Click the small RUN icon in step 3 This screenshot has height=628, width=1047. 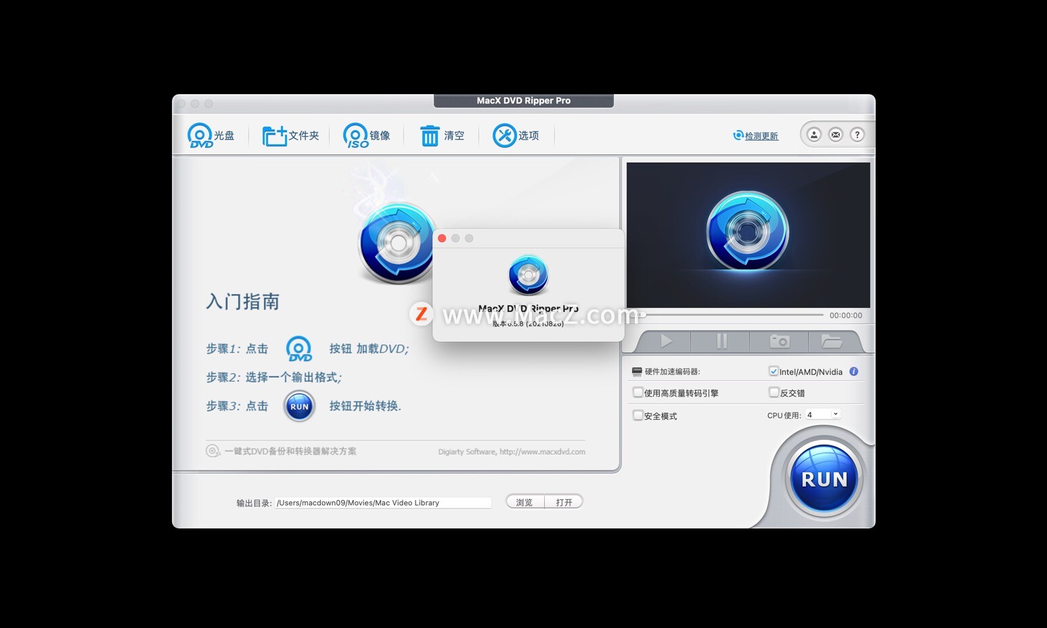[x=299, y=407]
